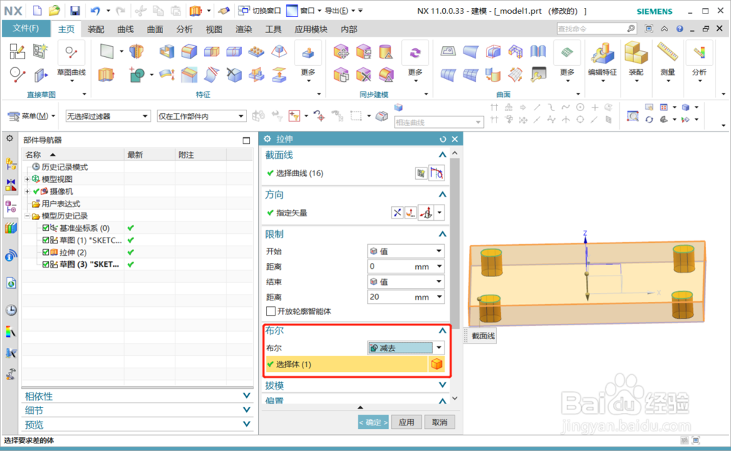
Task: Switch to the 曲面 tab
Action: tap(155, 29)
